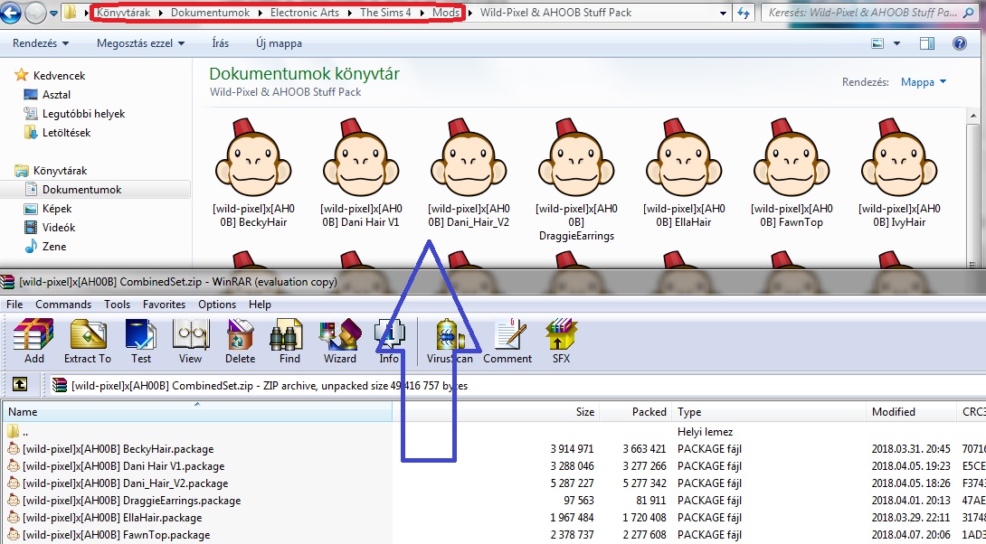Screen dimensions: 986x544
Task: Open the Find binoculars tool
Action: coord(289,341)
